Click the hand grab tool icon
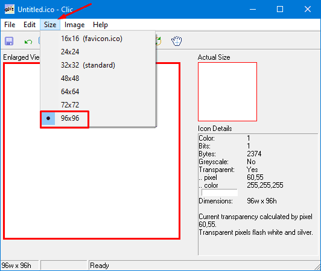This screenshot has height=271, width=321. (176, 41)
